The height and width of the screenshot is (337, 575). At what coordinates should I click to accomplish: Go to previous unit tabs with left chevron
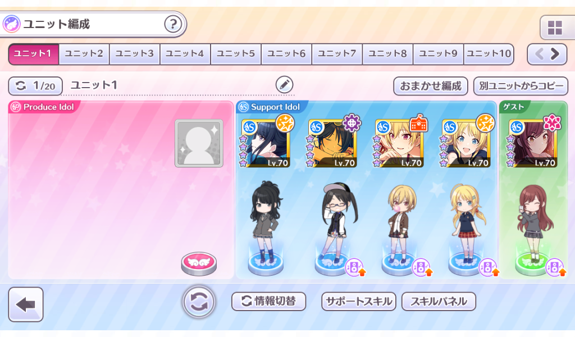tap(539, 54)
